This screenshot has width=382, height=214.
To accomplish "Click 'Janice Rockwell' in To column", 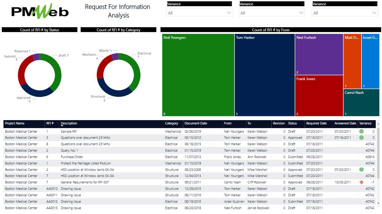I will point(258,208).
